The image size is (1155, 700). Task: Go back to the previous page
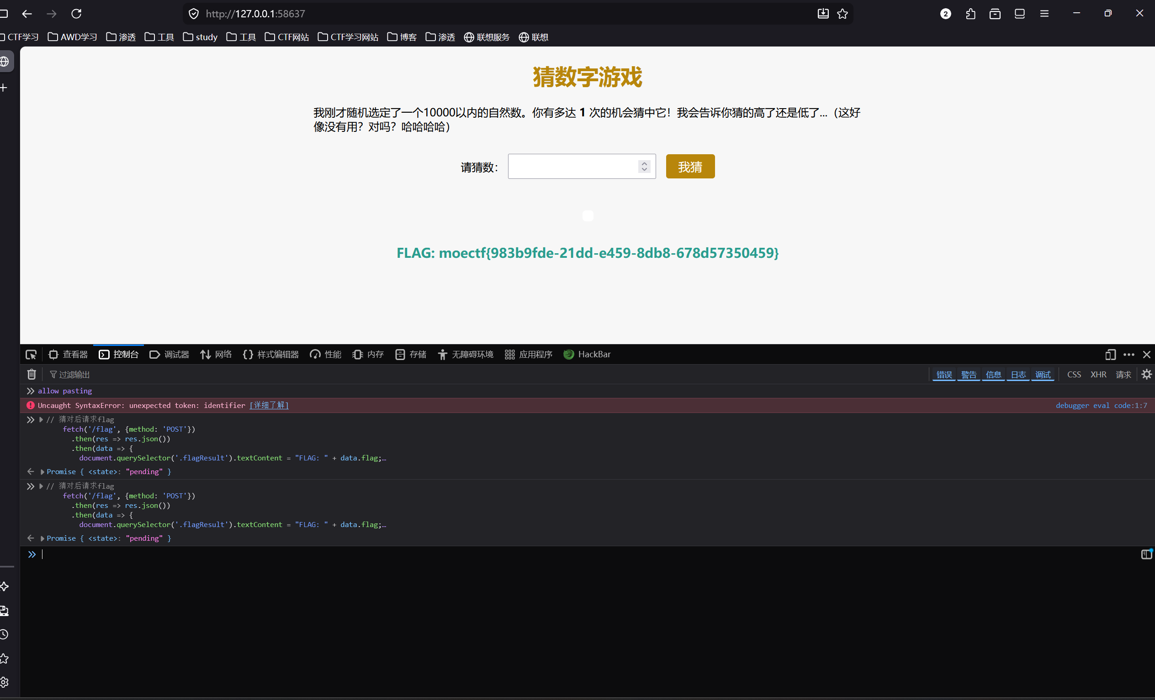click(26, 14)
